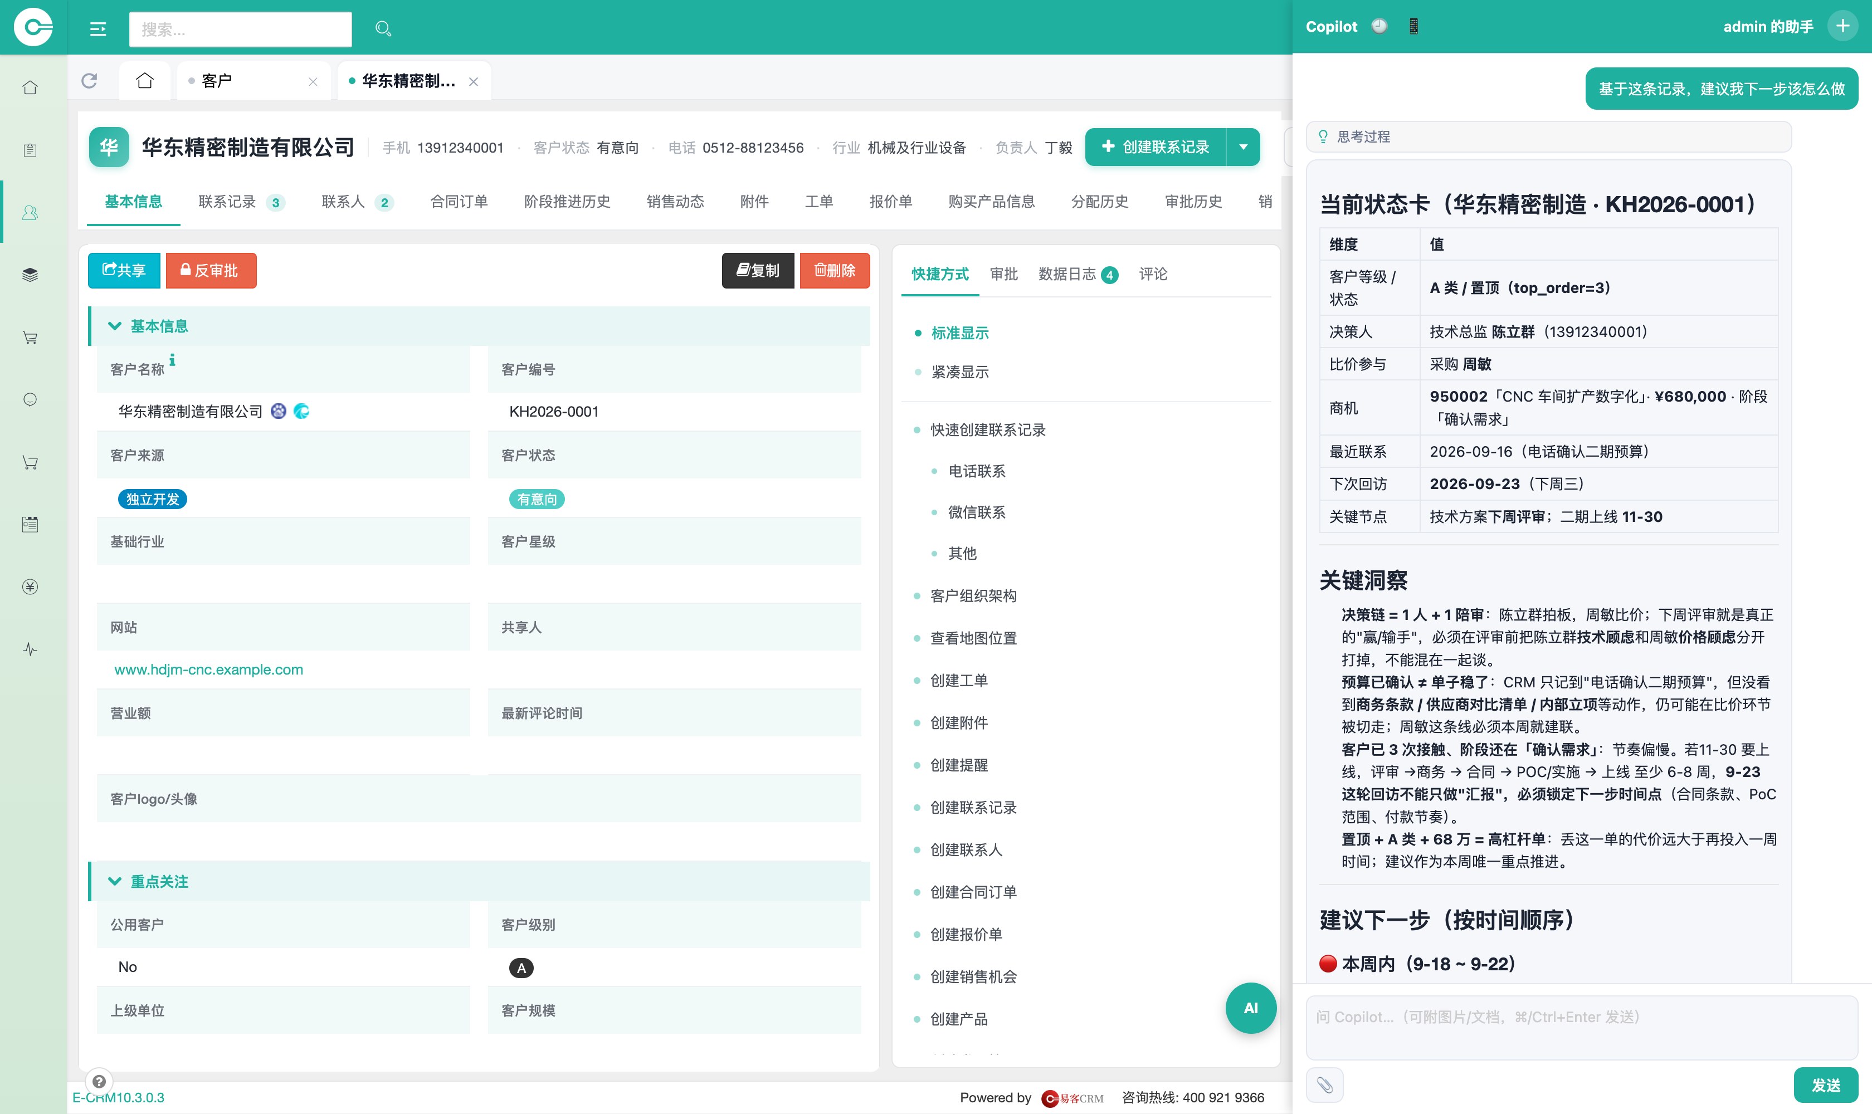The width and height of the screenshot is (1872, 1114).
Task: Open www.hdjm-cnc.example.com link
Action: (209, 670)
